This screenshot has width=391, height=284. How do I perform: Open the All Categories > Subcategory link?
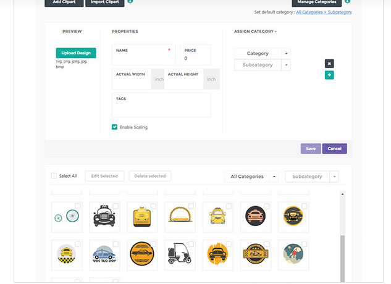(324, 12)
